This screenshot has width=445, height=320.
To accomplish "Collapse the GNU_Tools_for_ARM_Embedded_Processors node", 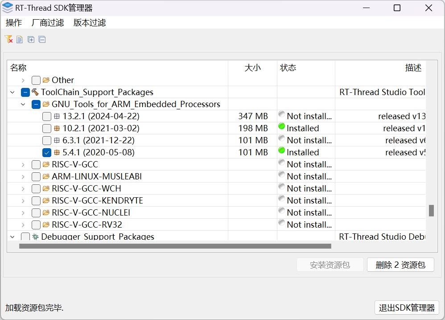I will pos(23,104).
